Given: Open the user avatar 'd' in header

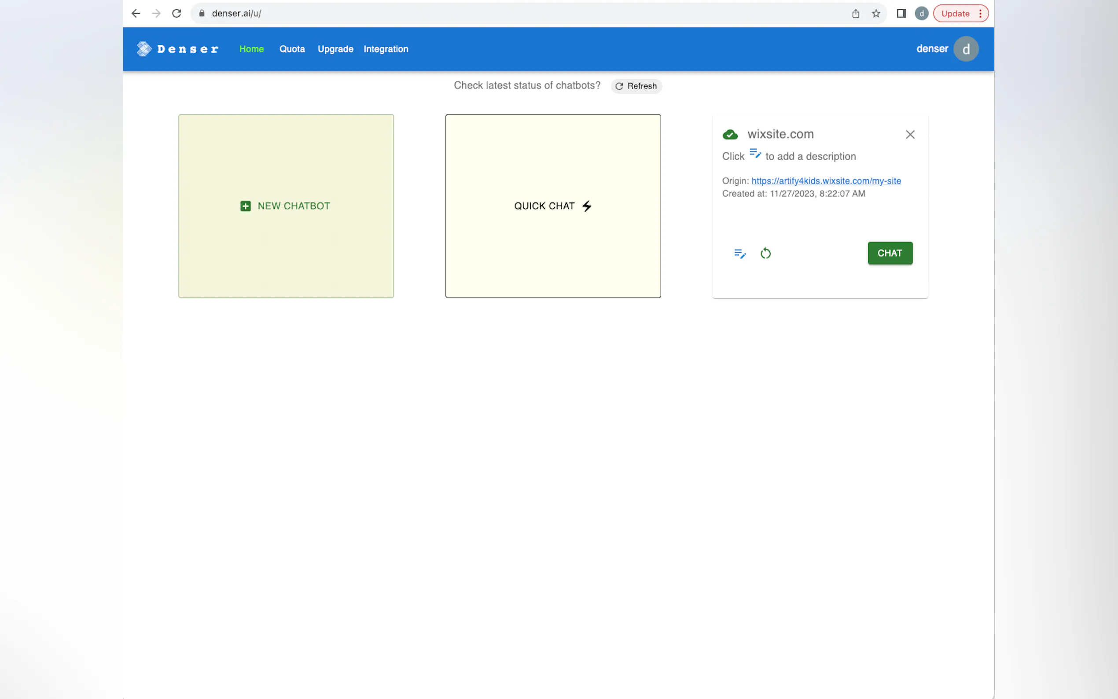Looking at the screenshot, I should pos(965,49).
